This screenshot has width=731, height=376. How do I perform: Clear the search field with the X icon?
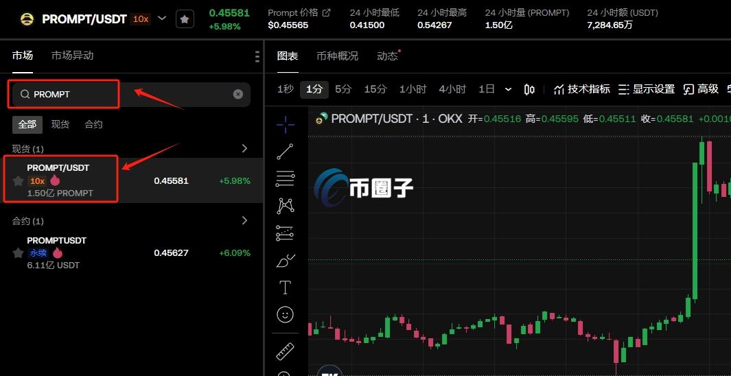(237, 94)
